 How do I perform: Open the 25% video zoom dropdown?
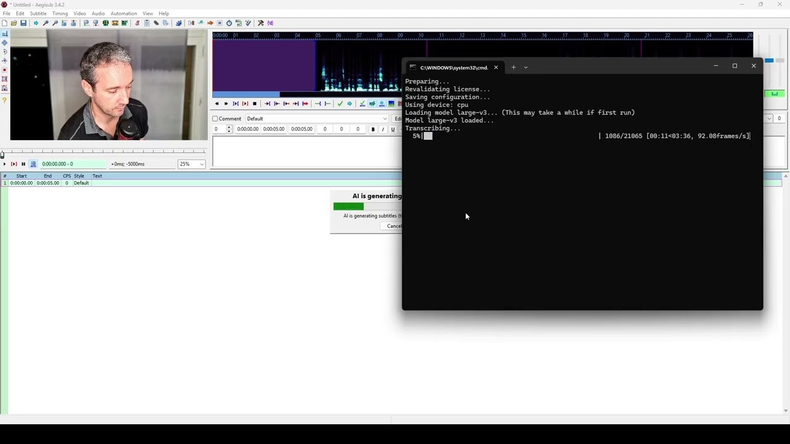pos(191,164)
